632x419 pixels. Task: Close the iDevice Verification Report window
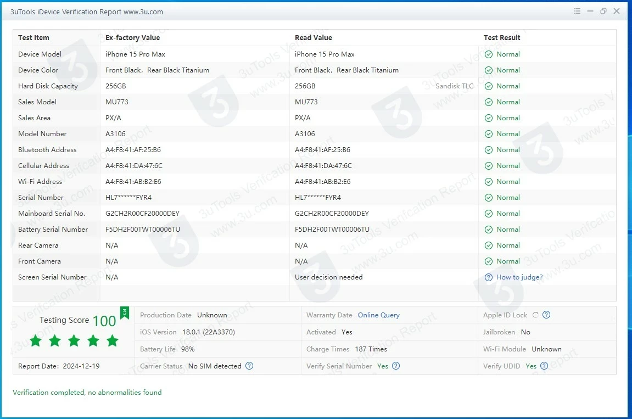pos(617,12)
